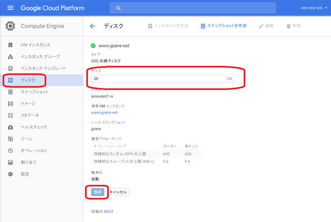This screenshot has height=222, width=331.
Task: Click the VM インスタンス sidebar icon
Action: click(10, 45)
